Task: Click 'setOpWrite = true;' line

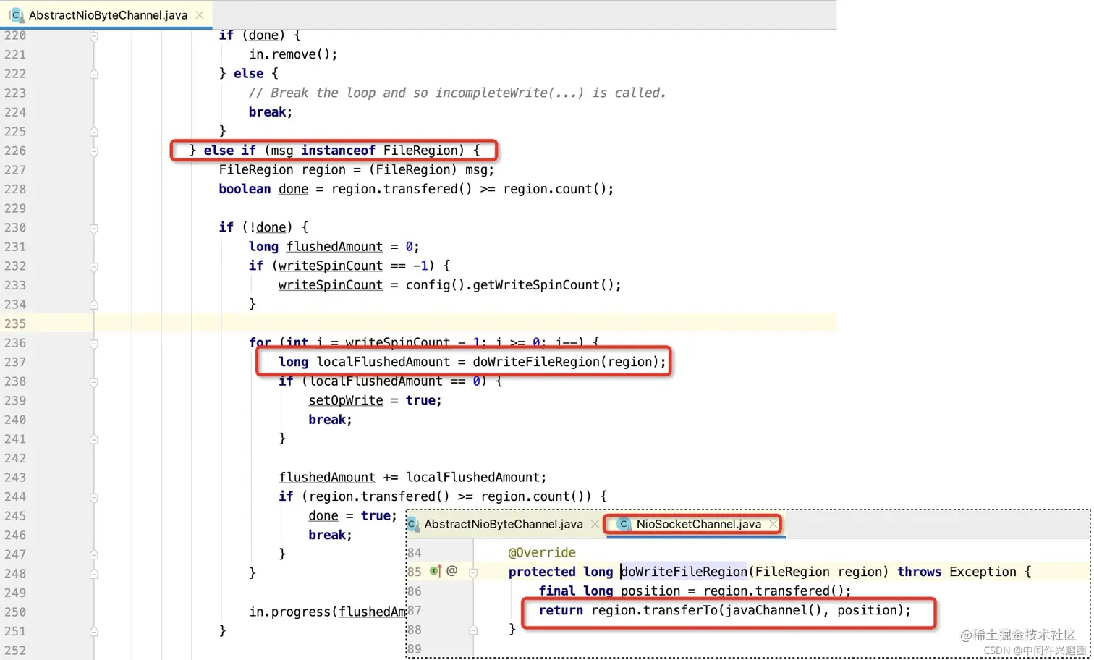Action: coord(375,400)
